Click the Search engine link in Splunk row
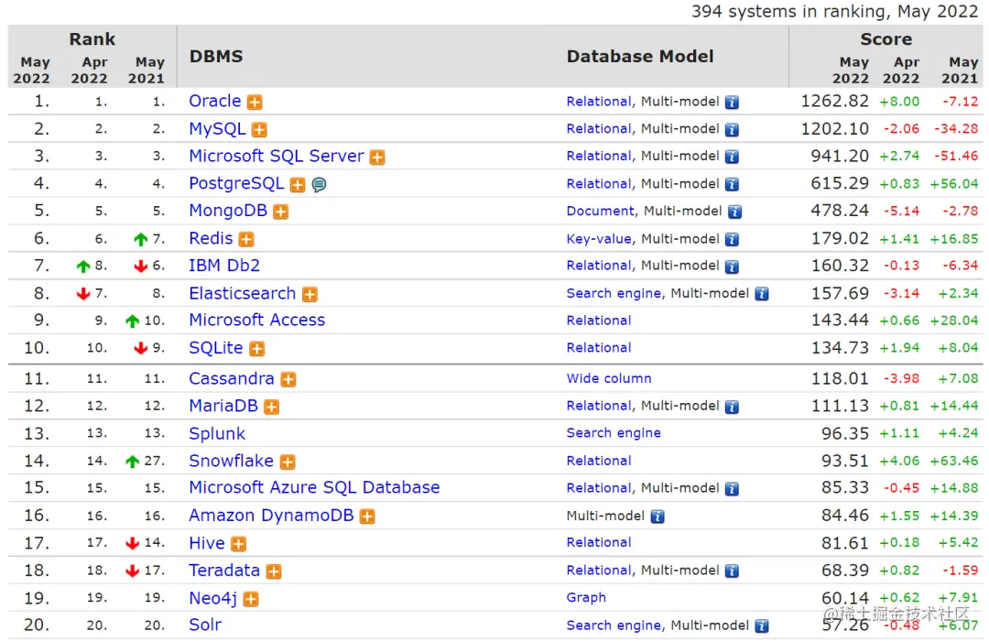Image resolution: width=989 pixels, height=642 pixels. coord(614,433)
